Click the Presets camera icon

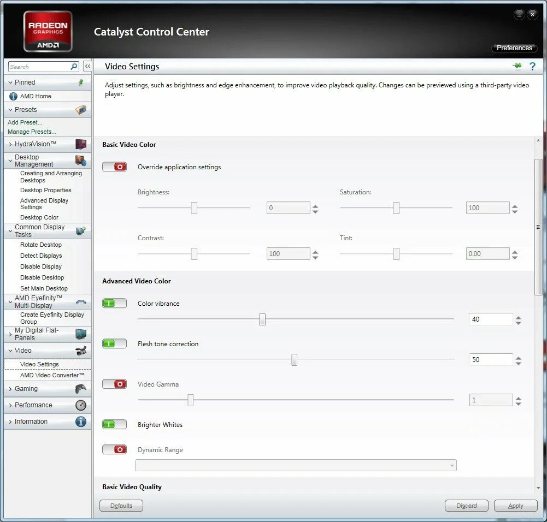81,110
